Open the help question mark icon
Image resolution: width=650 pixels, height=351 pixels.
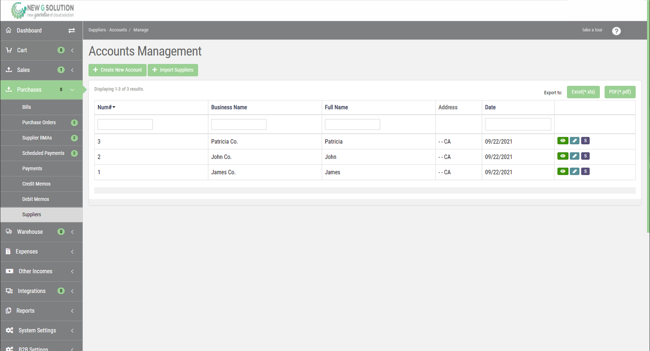pos(616,31)
